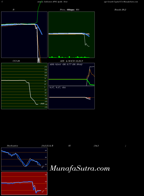Click the 'Stochastics' label
Image resolution: width=144 pixels, height=196 pixels.
[12, 146]
